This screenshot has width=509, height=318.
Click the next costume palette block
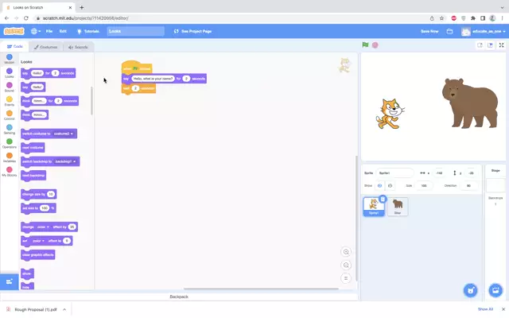coord(33,148)
